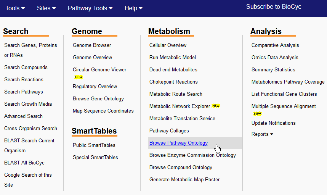Open Browse Pathway Ontology link
This screenshot has width=327, height=195.
click(x=178, y=143)
